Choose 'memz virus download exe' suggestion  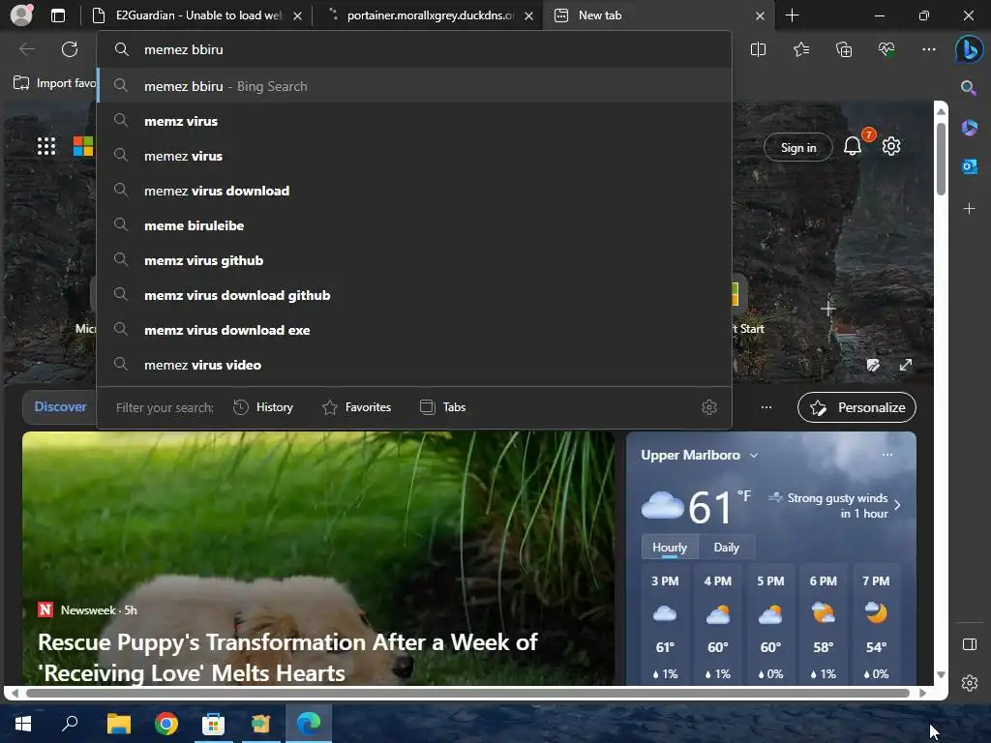tap(414, 330)
